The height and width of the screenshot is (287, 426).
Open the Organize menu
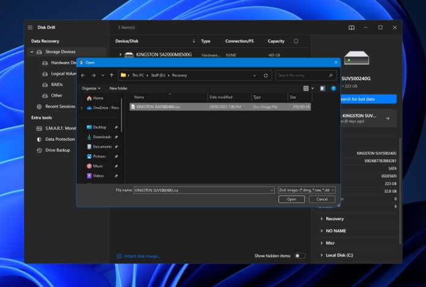pyautogui.click(x=91, y=88)
